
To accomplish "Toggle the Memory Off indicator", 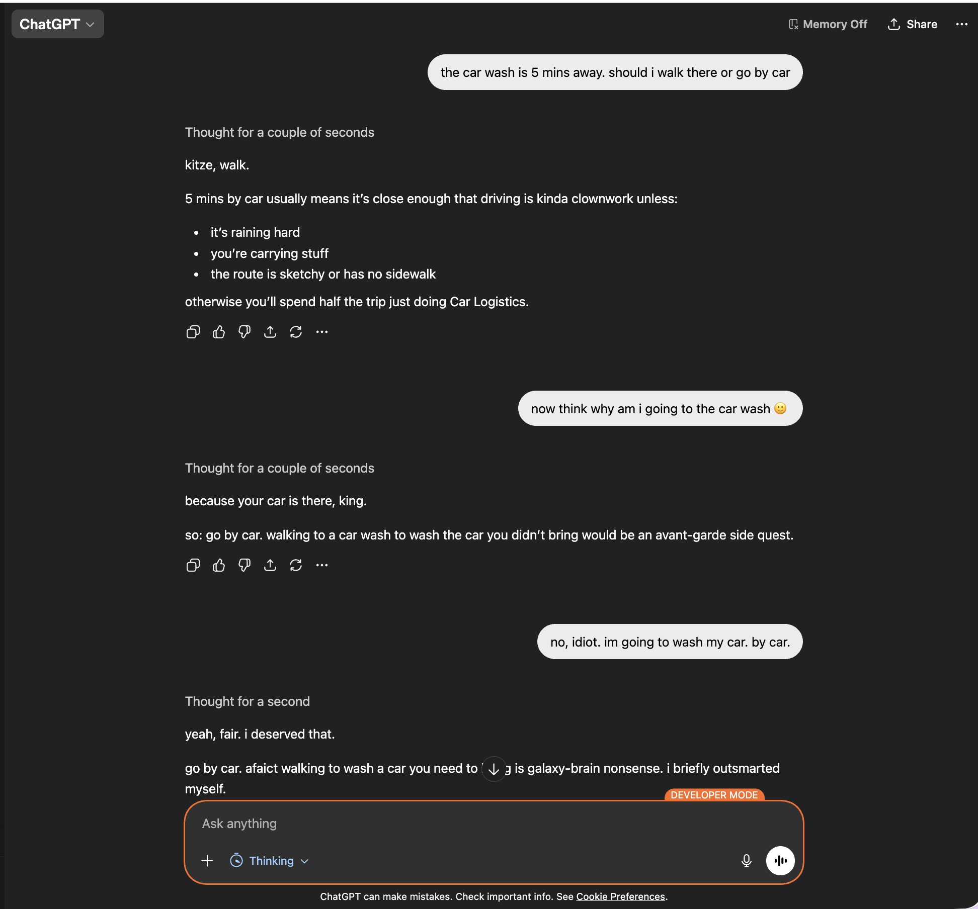I will [x=828, y=24].
